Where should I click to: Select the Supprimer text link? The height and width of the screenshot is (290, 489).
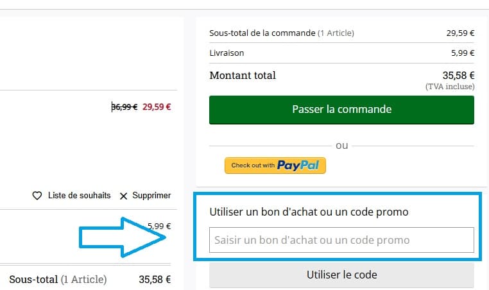pos(151,196)
